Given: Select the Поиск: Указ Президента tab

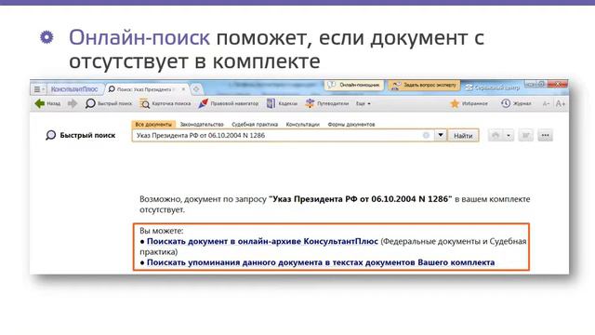Looking at the screenshot, I should [143, 89].
